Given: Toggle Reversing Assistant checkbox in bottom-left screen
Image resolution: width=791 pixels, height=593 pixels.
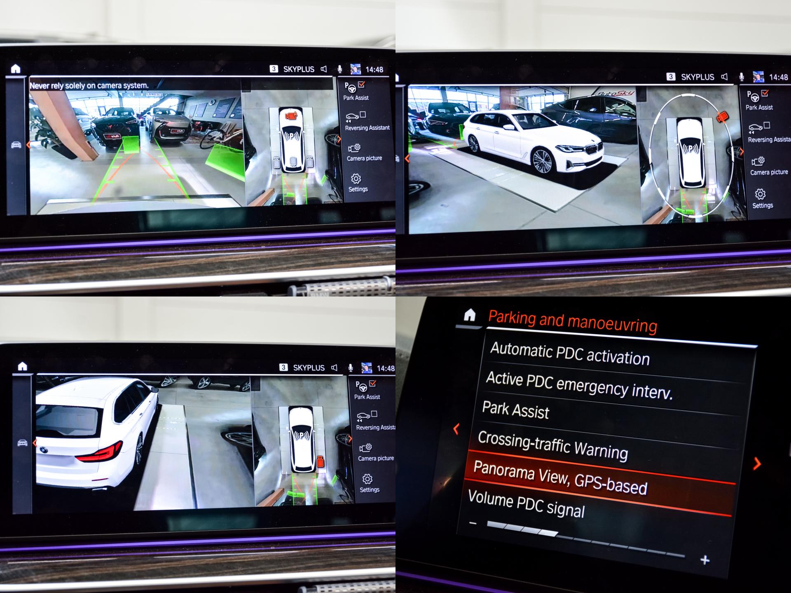Looking at the screenshot, I should pyautogui.click(x=374, y=414).
